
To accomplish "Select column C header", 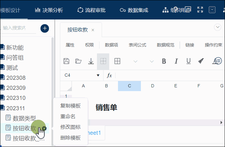I will click(129, 86).
